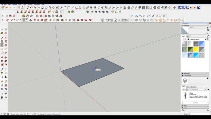Select the 3D Text tool in left toolbar
Screen dimensions: 211x119
6,77
